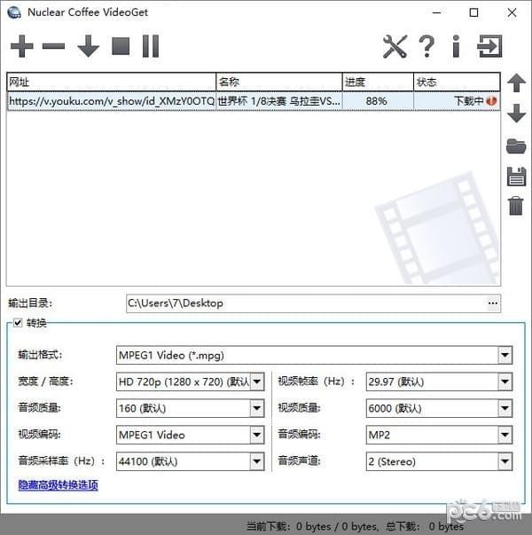Start download with down arrow toolbar icon

click(x=88, y=46)
